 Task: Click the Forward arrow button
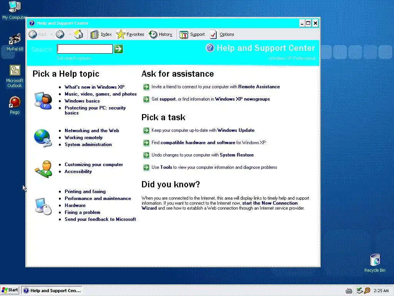pos(60,34)
